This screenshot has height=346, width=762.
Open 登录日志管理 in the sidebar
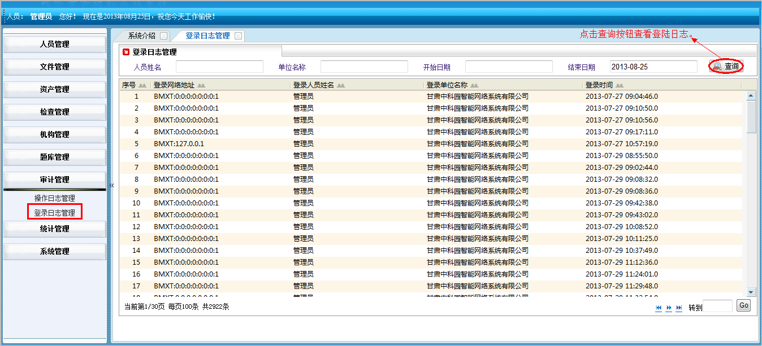point(54,213)
